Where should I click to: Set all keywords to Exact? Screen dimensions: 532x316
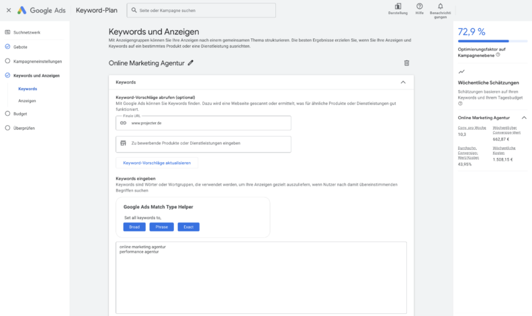tap(189, 227)
